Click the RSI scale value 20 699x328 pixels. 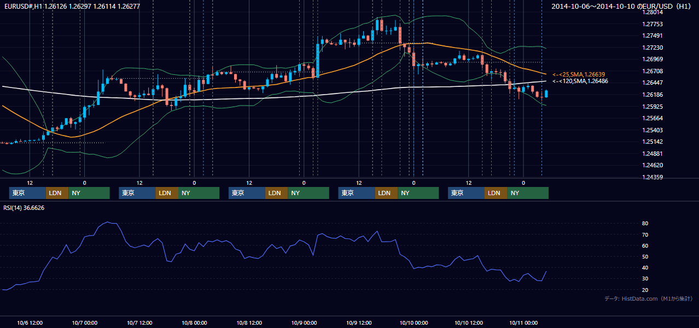645,289
